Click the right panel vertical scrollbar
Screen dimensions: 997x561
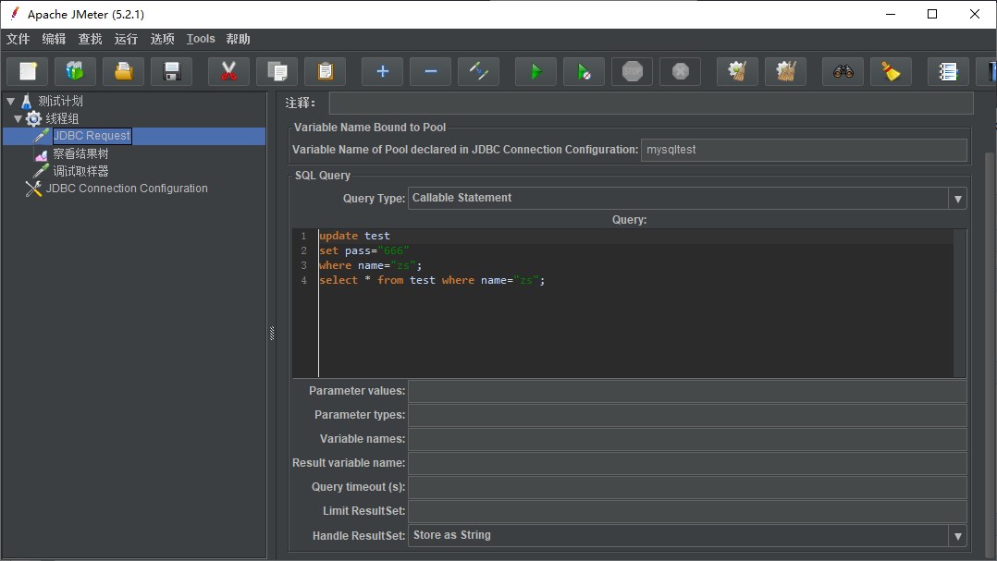click(x=991, y=356)
